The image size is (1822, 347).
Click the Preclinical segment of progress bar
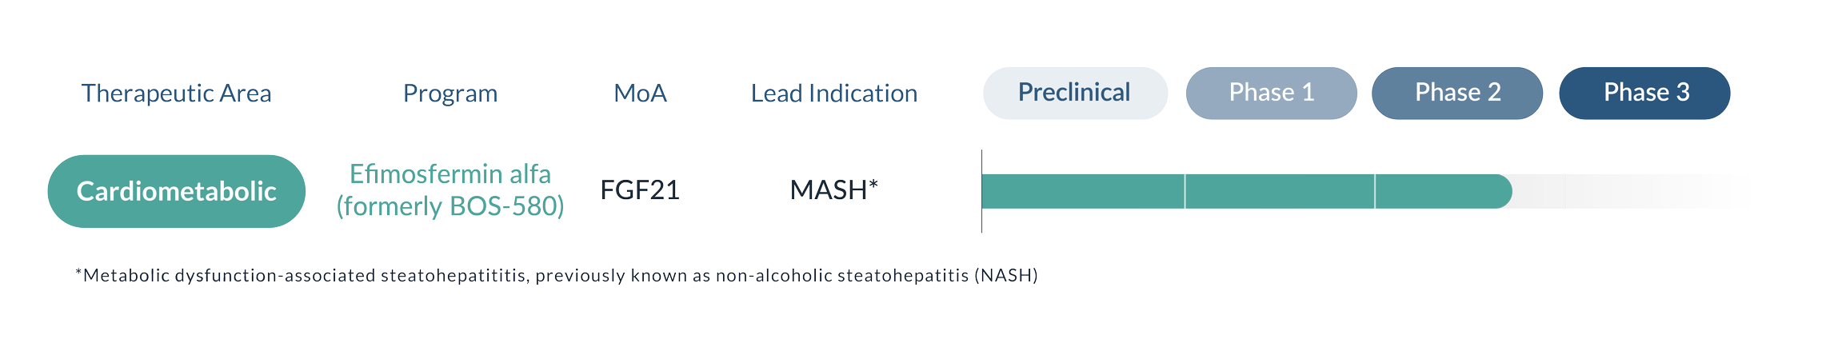pyautogui.click(x=1083, y=192)
